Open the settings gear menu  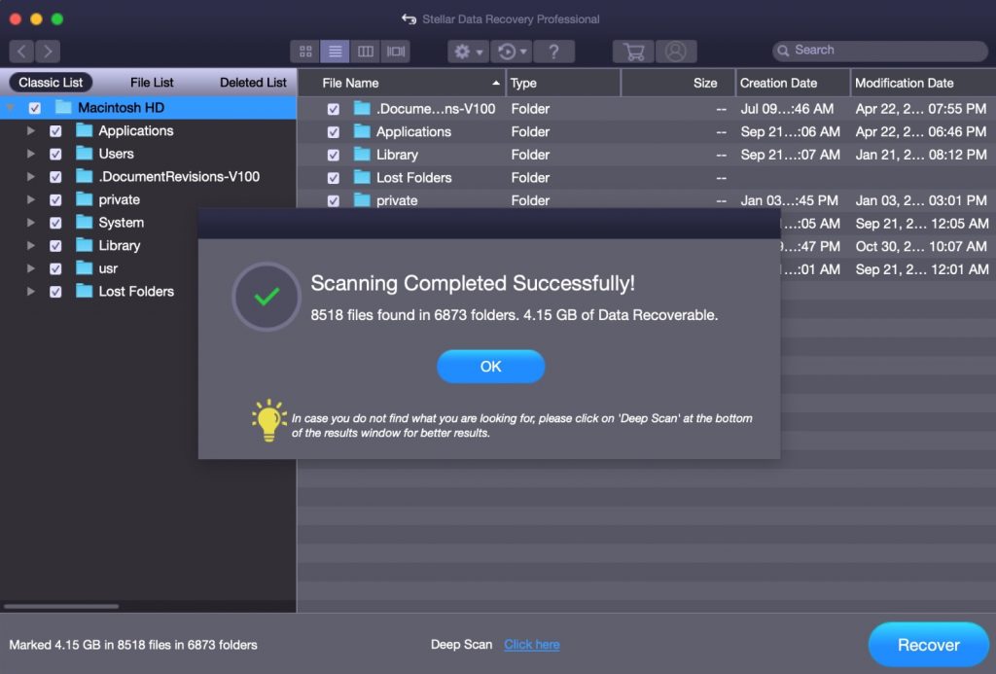(468, 52)
